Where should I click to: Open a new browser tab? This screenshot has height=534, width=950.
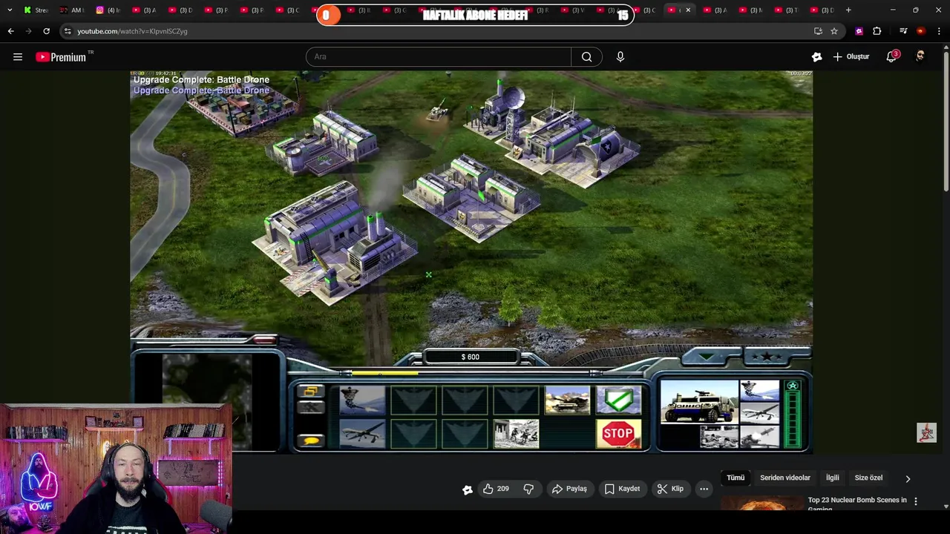tap(848, 10)
